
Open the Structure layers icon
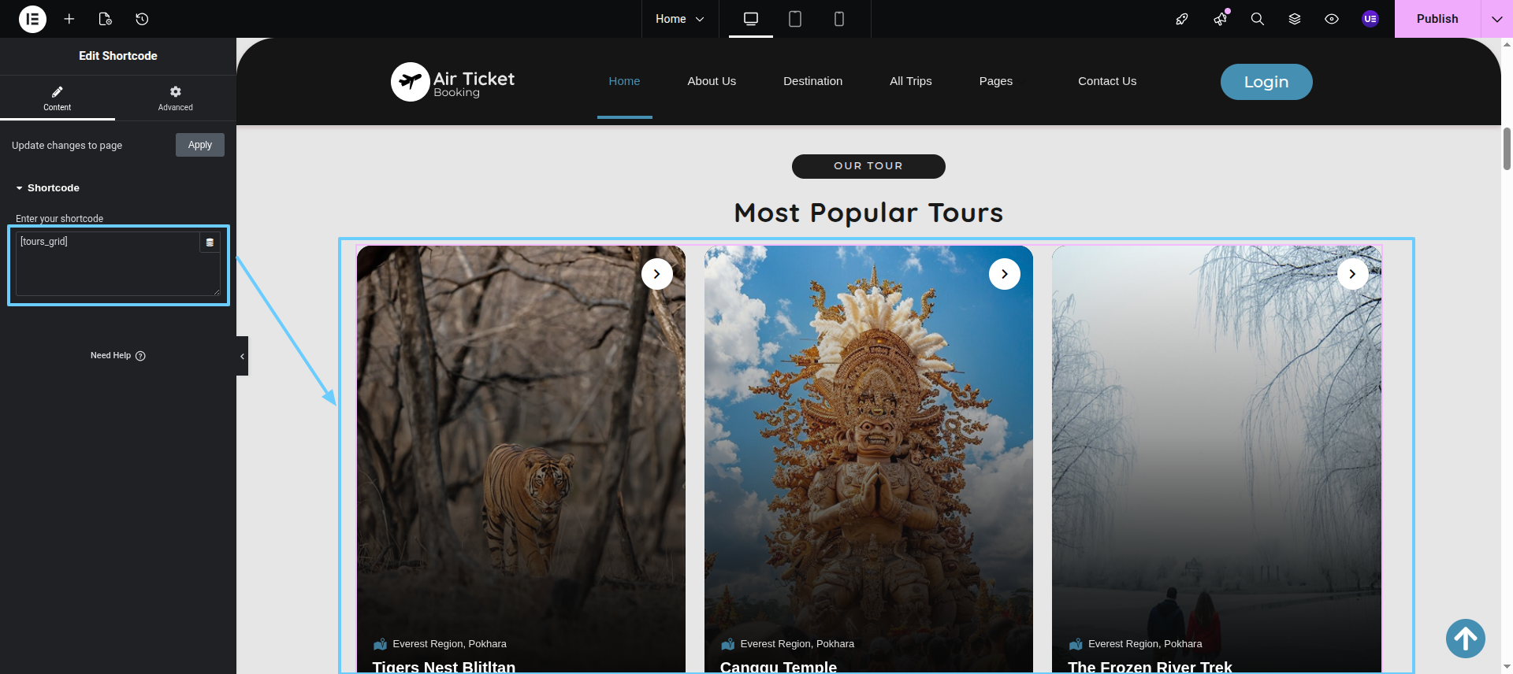pyautogui.click(x=1294, y=19)
